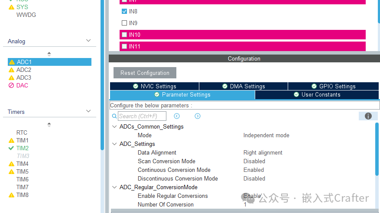Viewport: 380px width, 213px height.
Task: Change Continuous Conversion Mode Enabled value
Action: point(253,170)
